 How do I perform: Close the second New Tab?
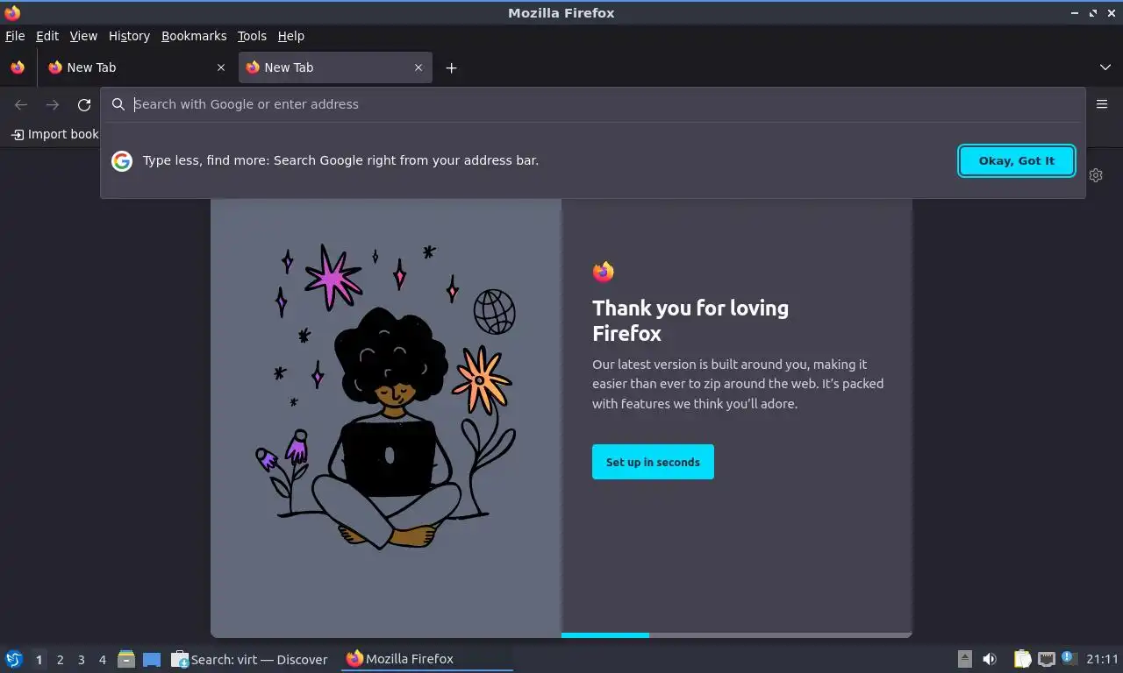pos(418,67)
